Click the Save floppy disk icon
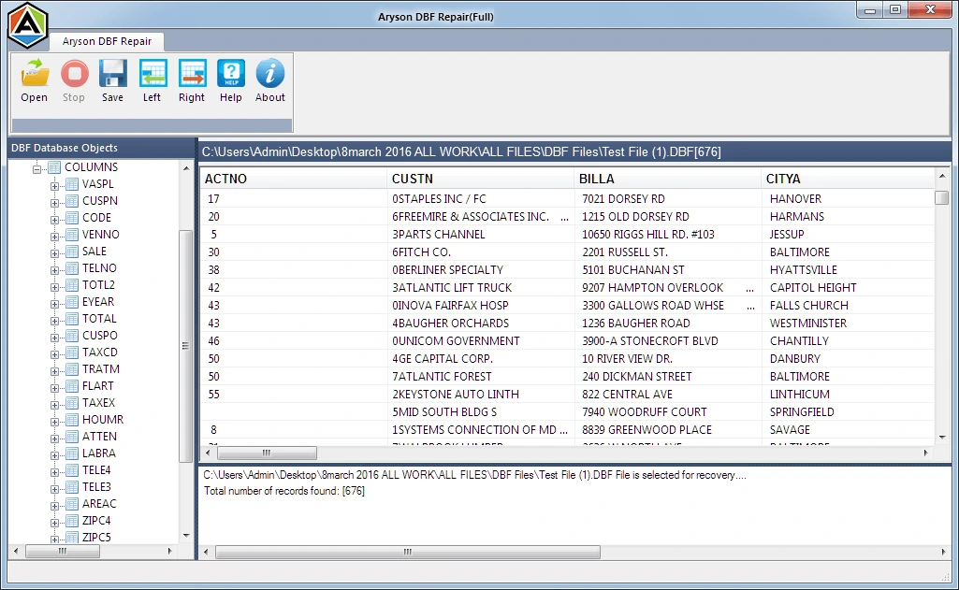The height and width of the screenshot is (590, 959). [x=113, y=73]
